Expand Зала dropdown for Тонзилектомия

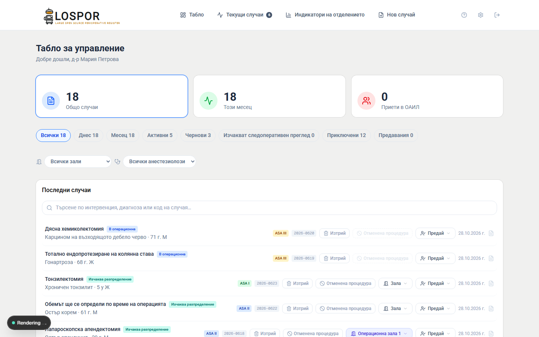pos(395,283)
